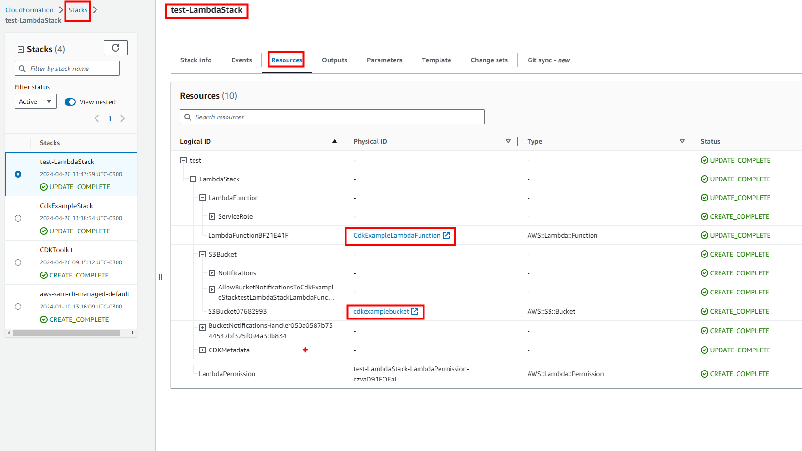Click AWS::Lambda::Permission type cell
802x451 pixels.
[565, 374]
